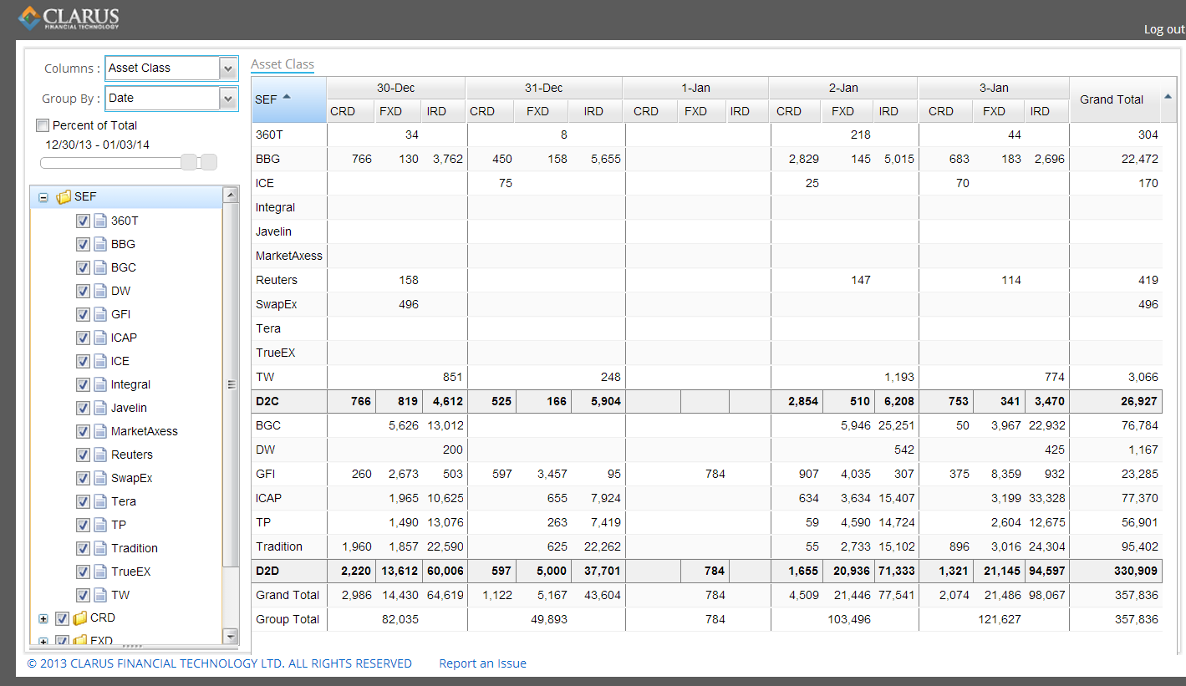Viewport: 1186px width, 686px height.
Task: Uncheck the 360T checkbox in tree
Action: pos(83,221)
